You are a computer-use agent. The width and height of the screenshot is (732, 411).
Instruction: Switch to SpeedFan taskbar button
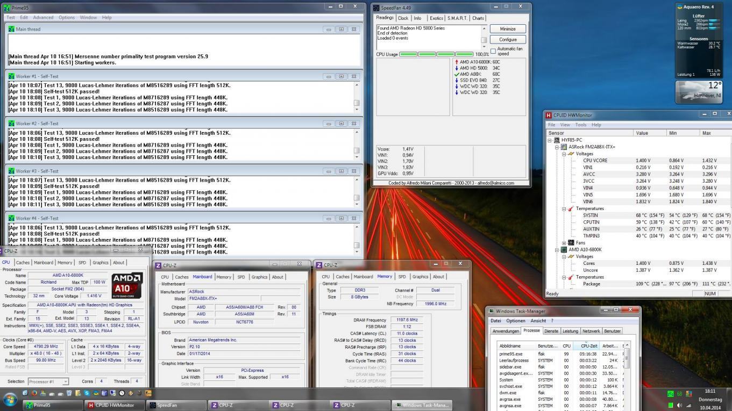[176, 405]
